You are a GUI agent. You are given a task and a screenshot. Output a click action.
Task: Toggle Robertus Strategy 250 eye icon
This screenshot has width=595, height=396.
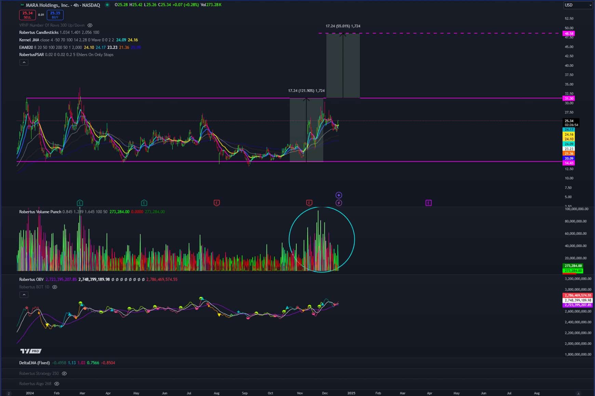coord(64,373)
